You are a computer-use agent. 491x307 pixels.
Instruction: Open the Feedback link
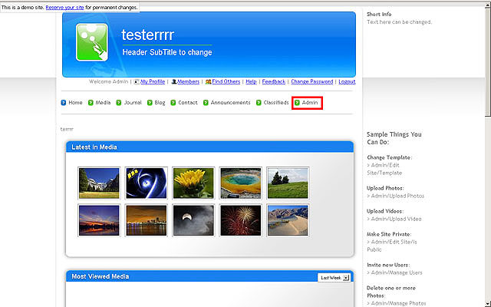pos(273,81)
